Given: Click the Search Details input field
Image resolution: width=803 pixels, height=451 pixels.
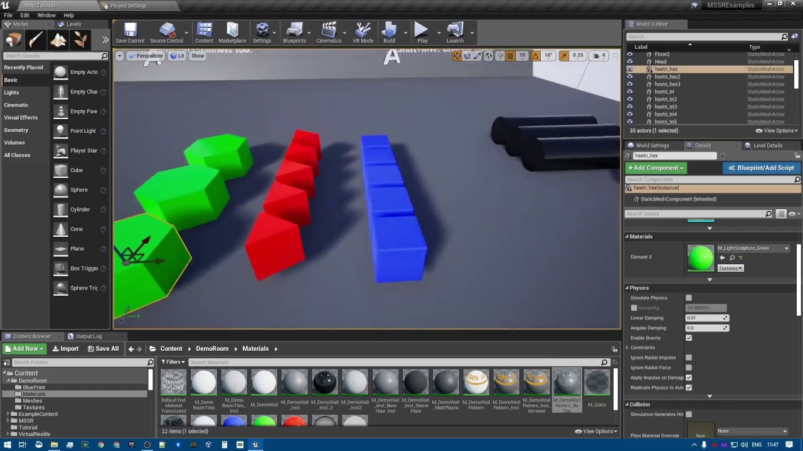Looking at the screenshot, I should [698, 214].
